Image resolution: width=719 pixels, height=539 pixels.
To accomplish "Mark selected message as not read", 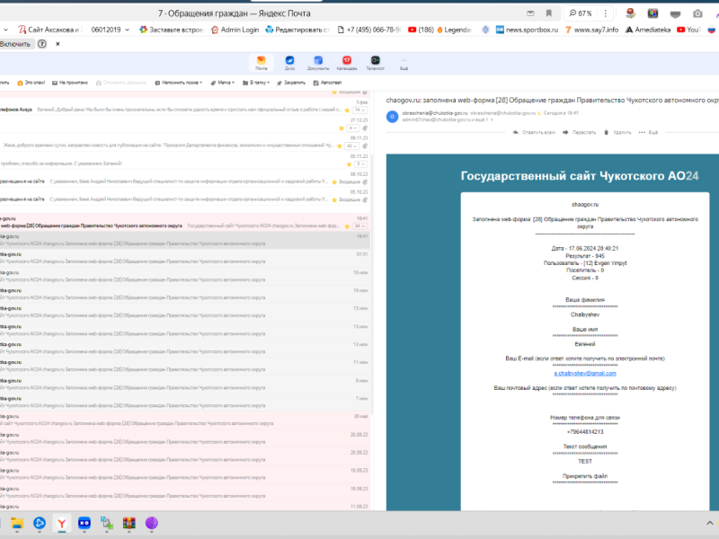I will 71,82.
